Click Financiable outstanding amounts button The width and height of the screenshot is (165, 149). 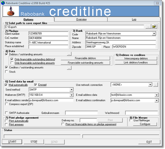coord(85,63)
